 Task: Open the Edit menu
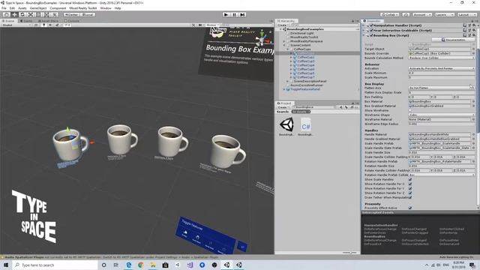point(12,8)
